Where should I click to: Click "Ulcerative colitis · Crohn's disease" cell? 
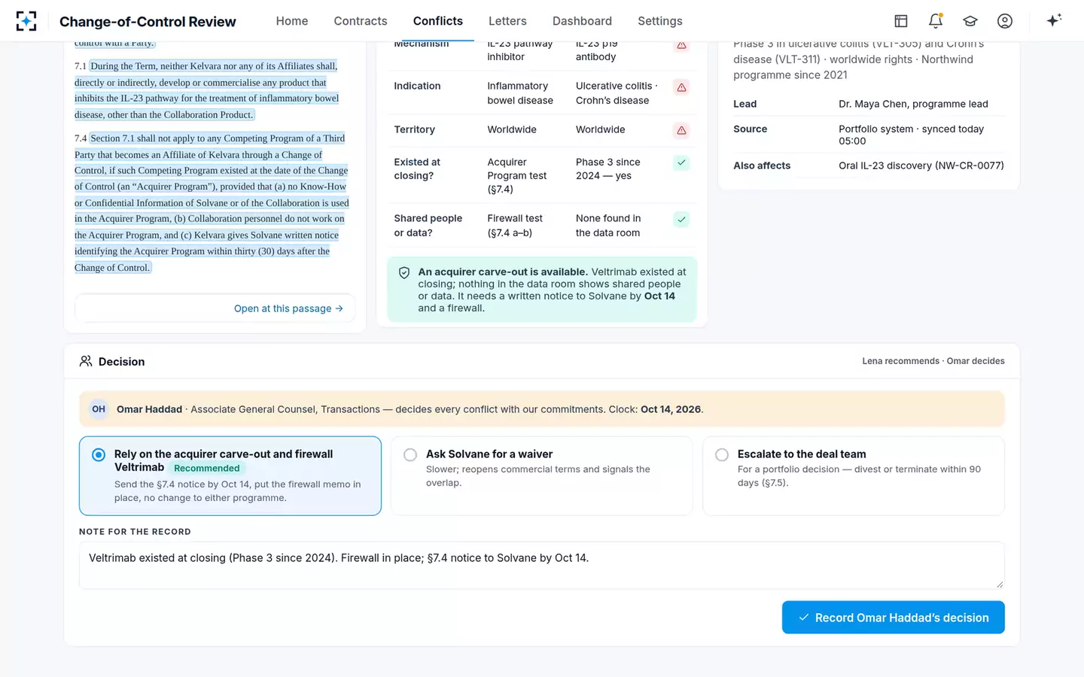pyautogui.click(x=617, y=93)
